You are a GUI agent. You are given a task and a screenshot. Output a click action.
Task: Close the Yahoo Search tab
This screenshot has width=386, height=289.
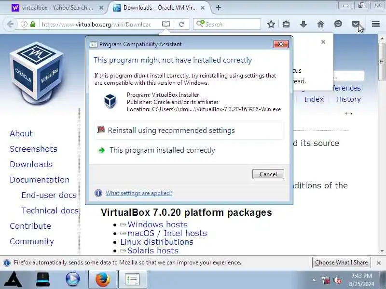pyautogui.click(x=101, y=8)
